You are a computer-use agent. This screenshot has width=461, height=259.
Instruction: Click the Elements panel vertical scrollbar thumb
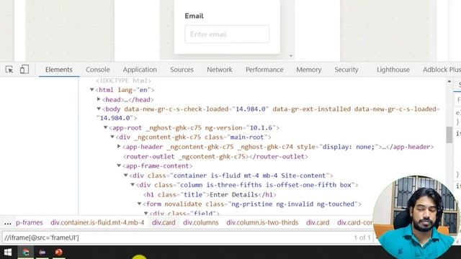click(x=449, y=135)
